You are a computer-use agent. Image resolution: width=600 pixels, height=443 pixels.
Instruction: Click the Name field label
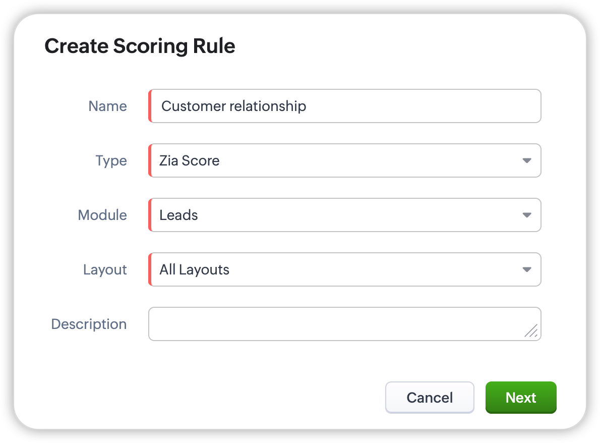point(107,106)
